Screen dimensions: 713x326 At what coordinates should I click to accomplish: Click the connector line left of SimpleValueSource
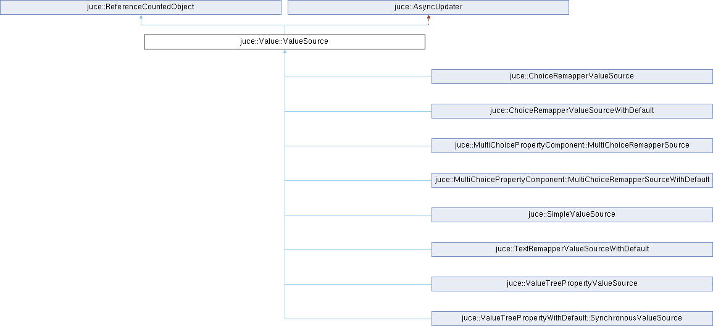pos(358,215)
